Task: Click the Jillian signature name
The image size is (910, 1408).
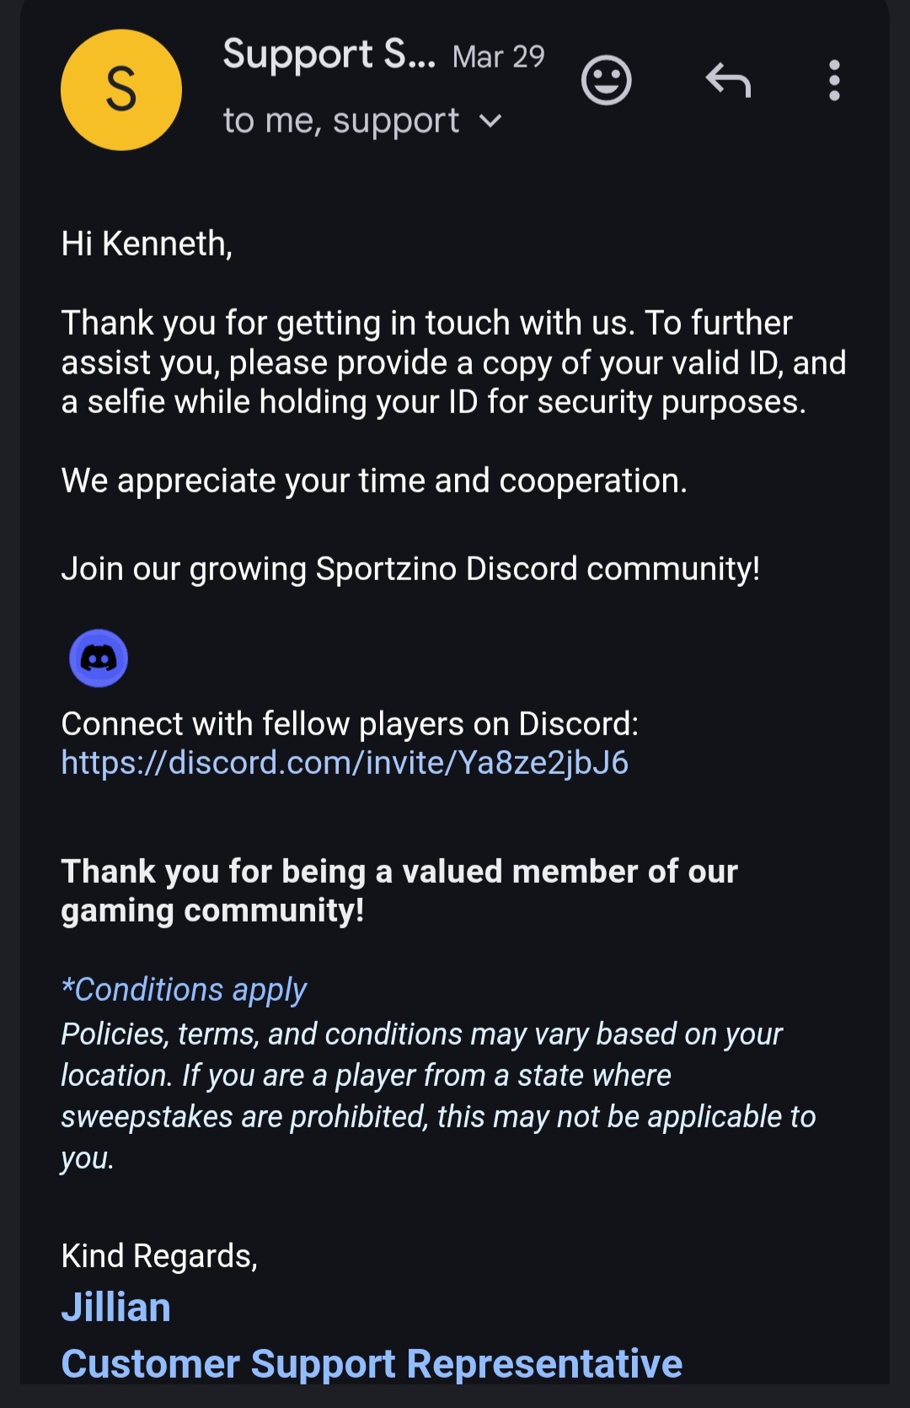Action: pyautogui.click(x=116, y=1308)
